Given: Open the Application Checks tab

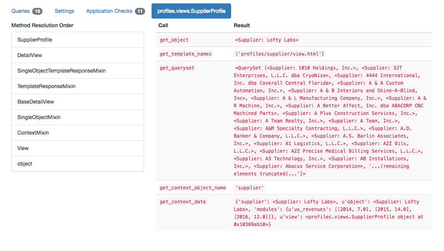Looking at the screenshot, I should point(110,11).
